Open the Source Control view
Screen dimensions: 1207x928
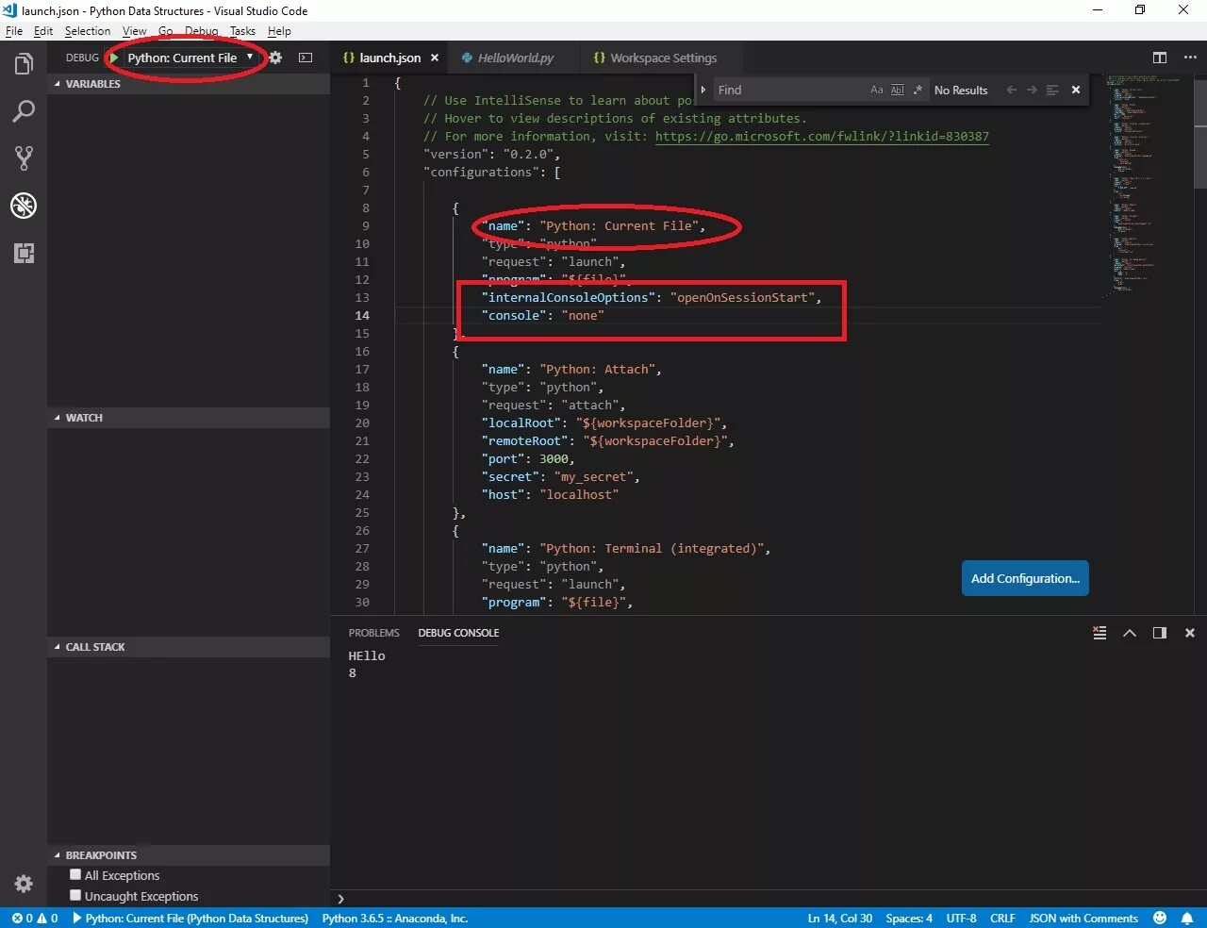24,158
